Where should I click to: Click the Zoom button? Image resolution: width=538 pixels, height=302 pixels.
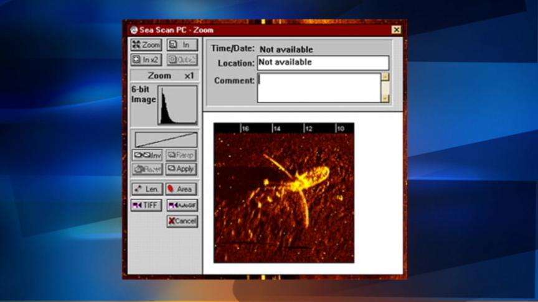coord(146,45)
